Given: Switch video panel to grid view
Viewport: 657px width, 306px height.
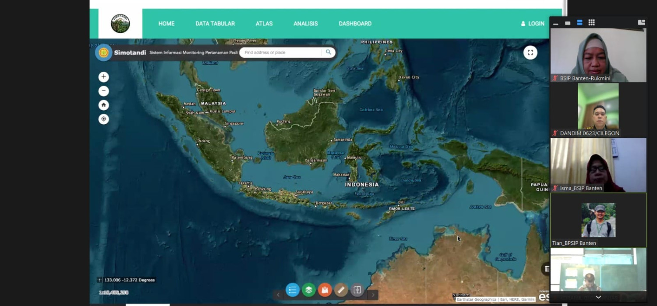Looking at the screenshot, I should coord(591,23).
